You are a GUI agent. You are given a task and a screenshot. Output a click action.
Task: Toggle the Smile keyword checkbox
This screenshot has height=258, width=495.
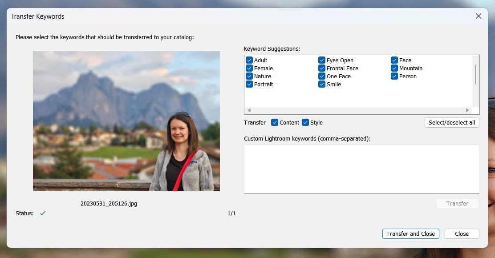[322, 84]
